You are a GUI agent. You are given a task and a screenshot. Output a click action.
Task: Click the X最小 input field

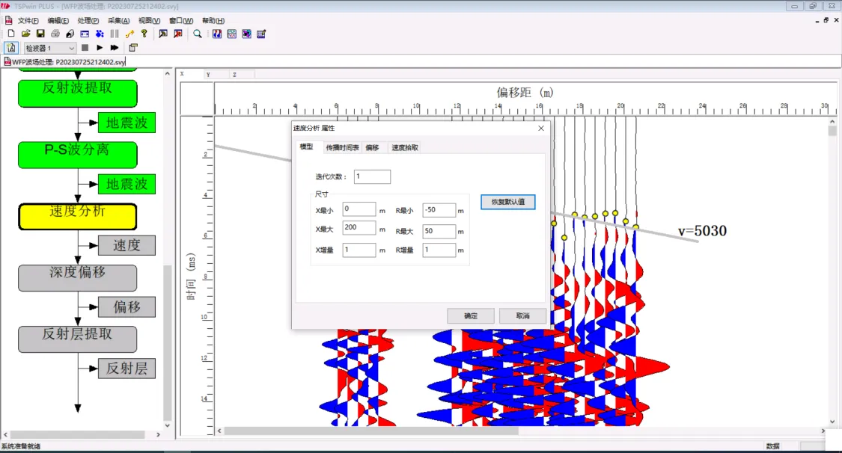click(359, 209)
